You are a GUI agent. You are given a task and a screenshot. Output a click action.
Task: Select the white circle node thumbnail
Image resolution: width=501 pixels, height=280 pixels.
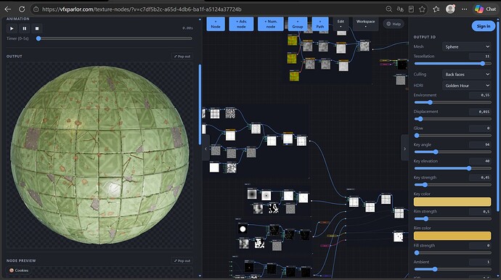pos(243,229)
